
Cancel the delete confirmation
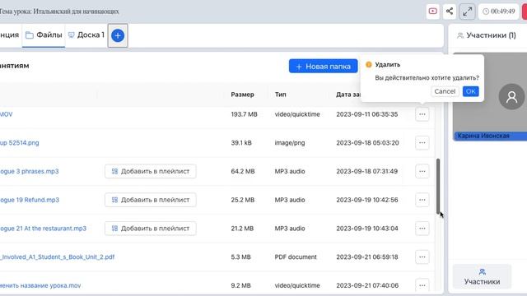[x=445, y=91]
